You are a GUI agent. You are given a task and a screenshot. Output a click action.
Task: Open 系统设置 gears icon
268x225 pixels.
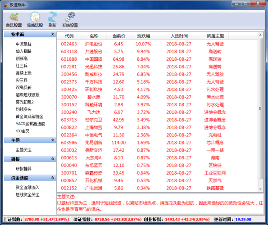click(70, 17)
